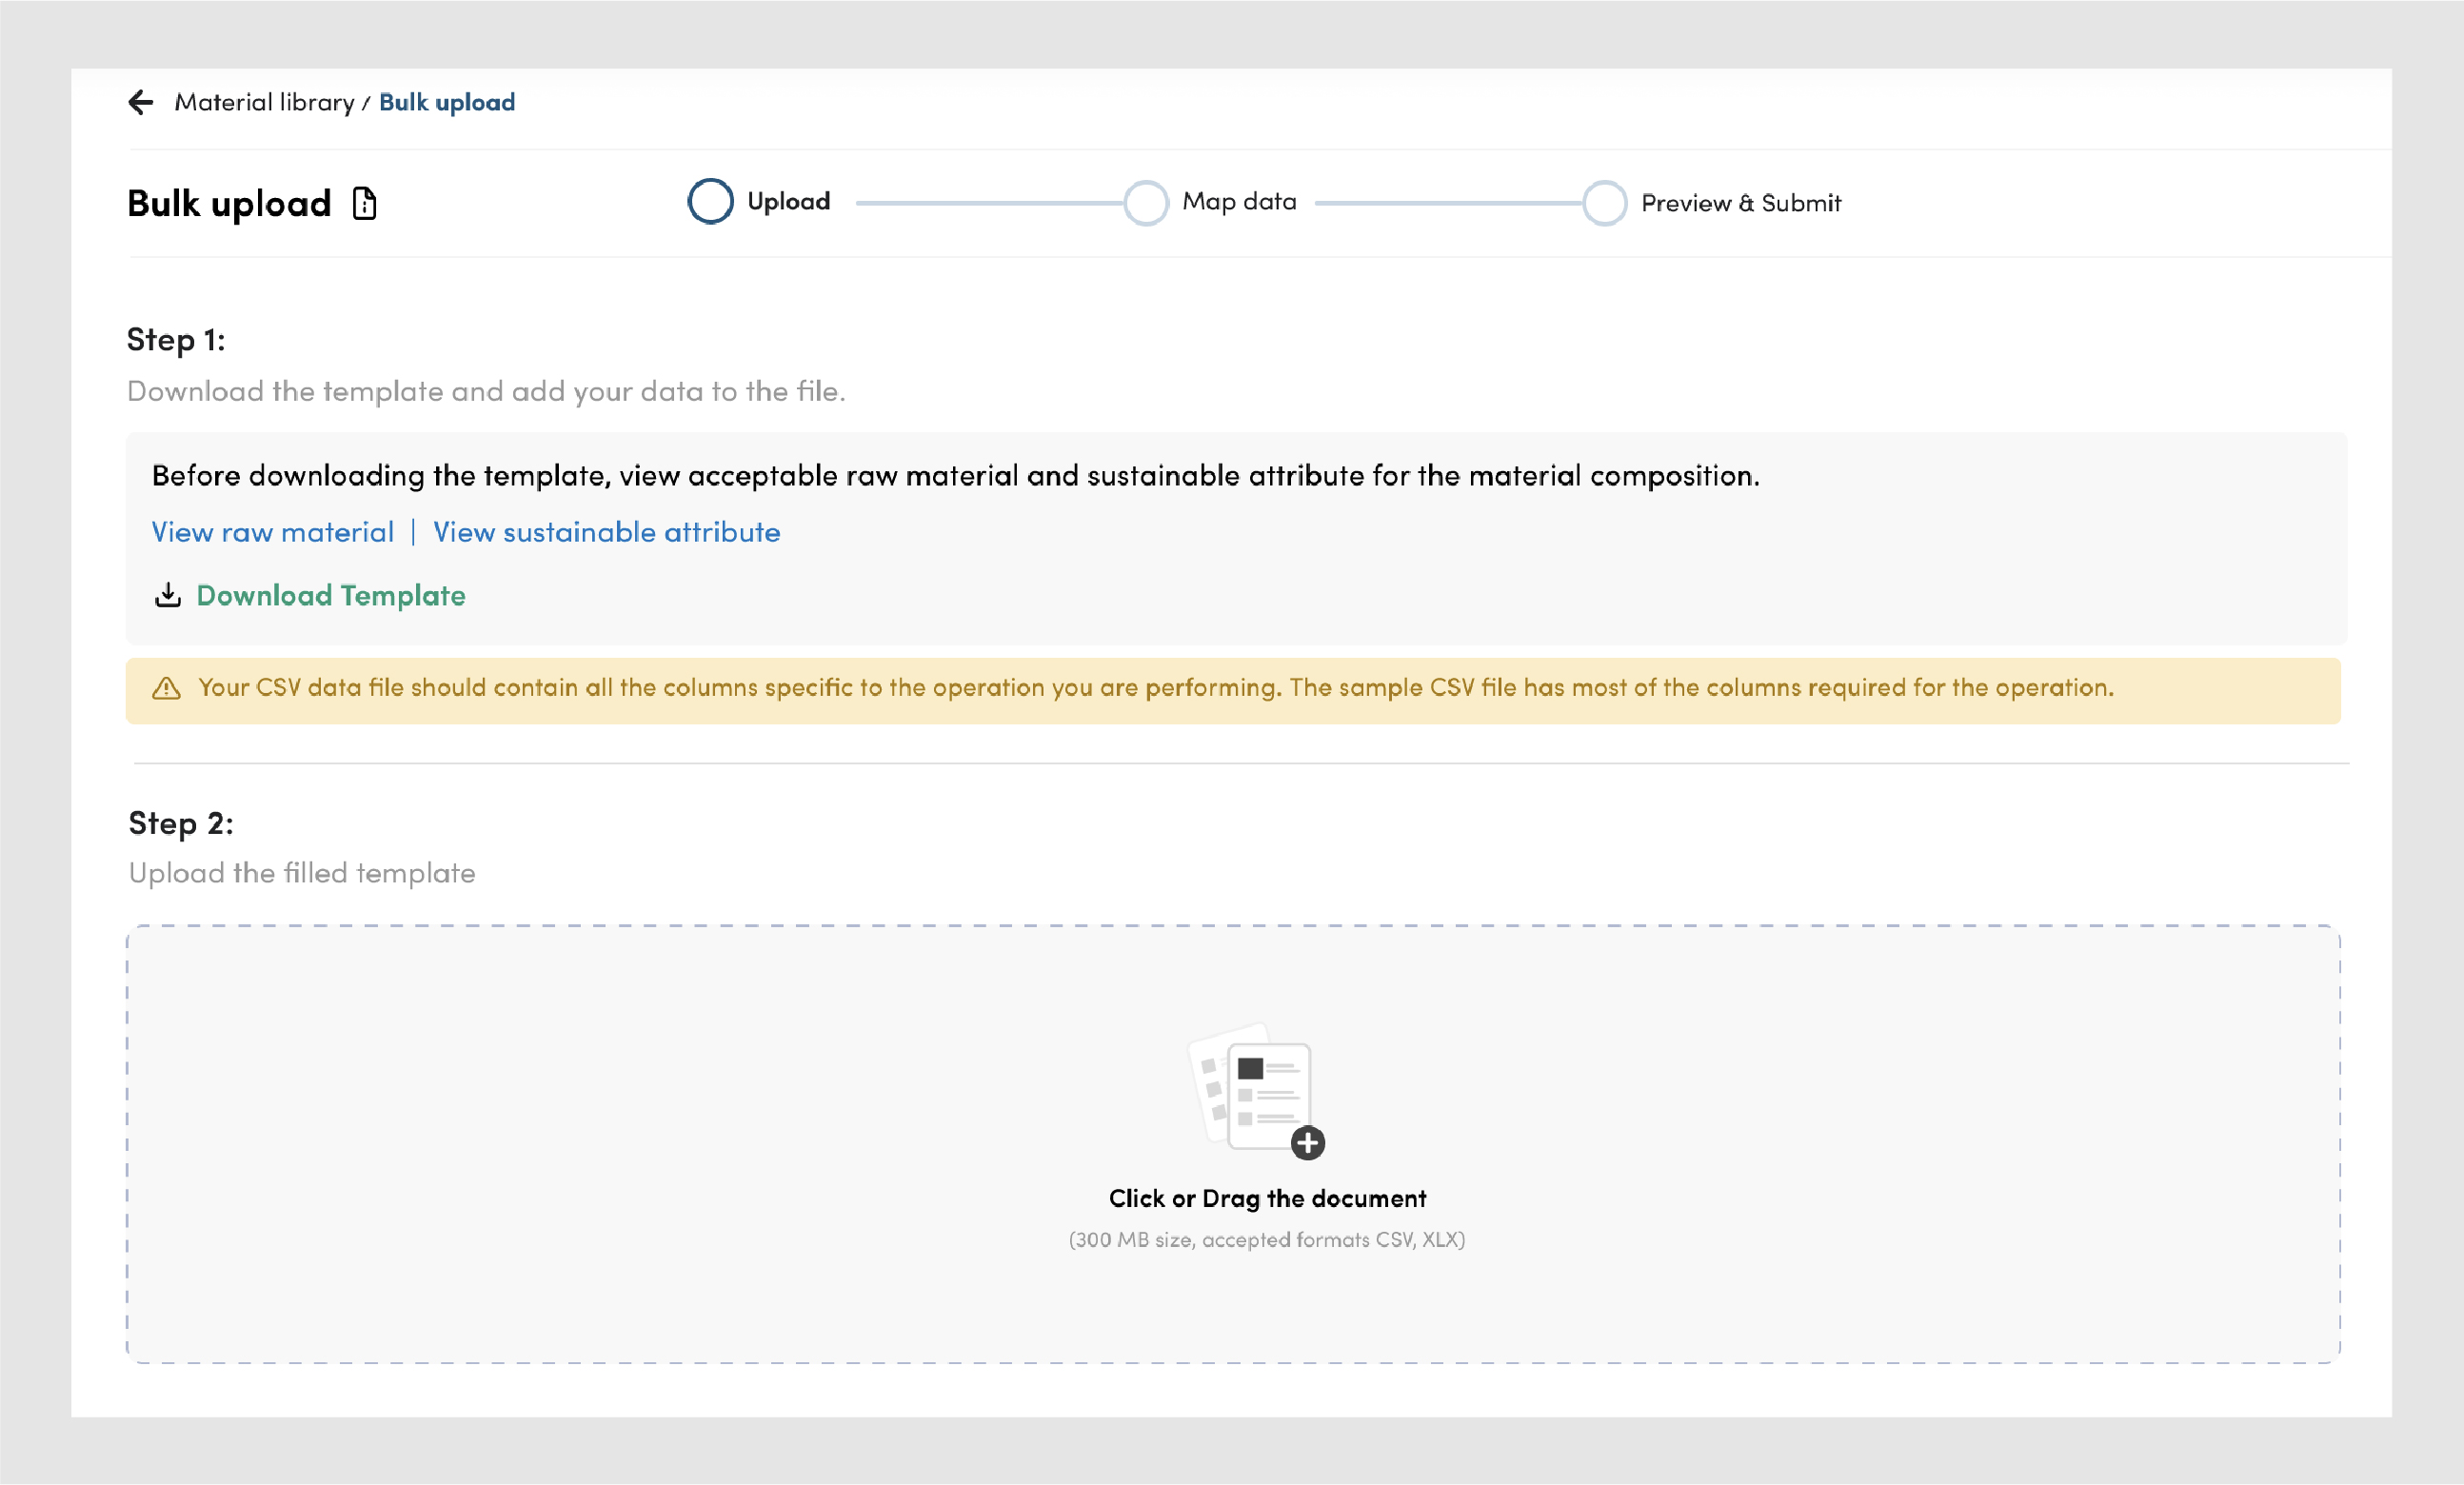
Task: Click the Download Template link
Action: coord(331,596)
